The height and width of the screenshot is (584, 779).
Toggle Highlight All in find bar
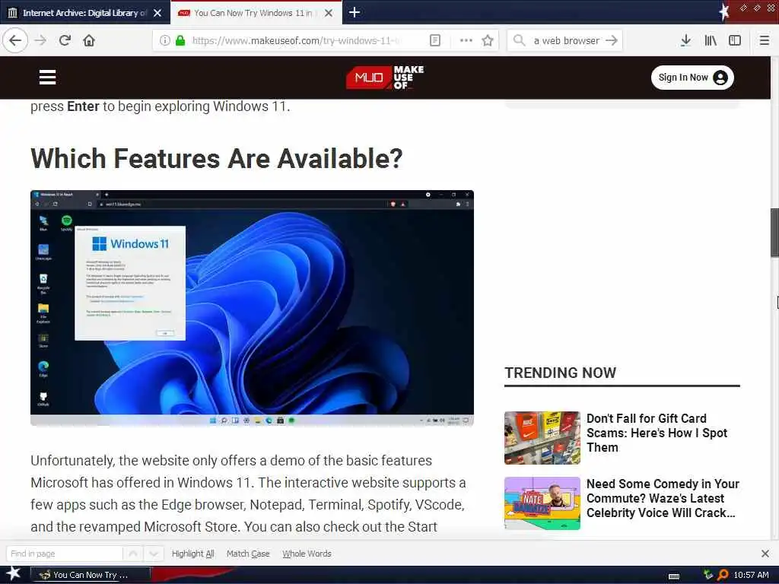192,554
